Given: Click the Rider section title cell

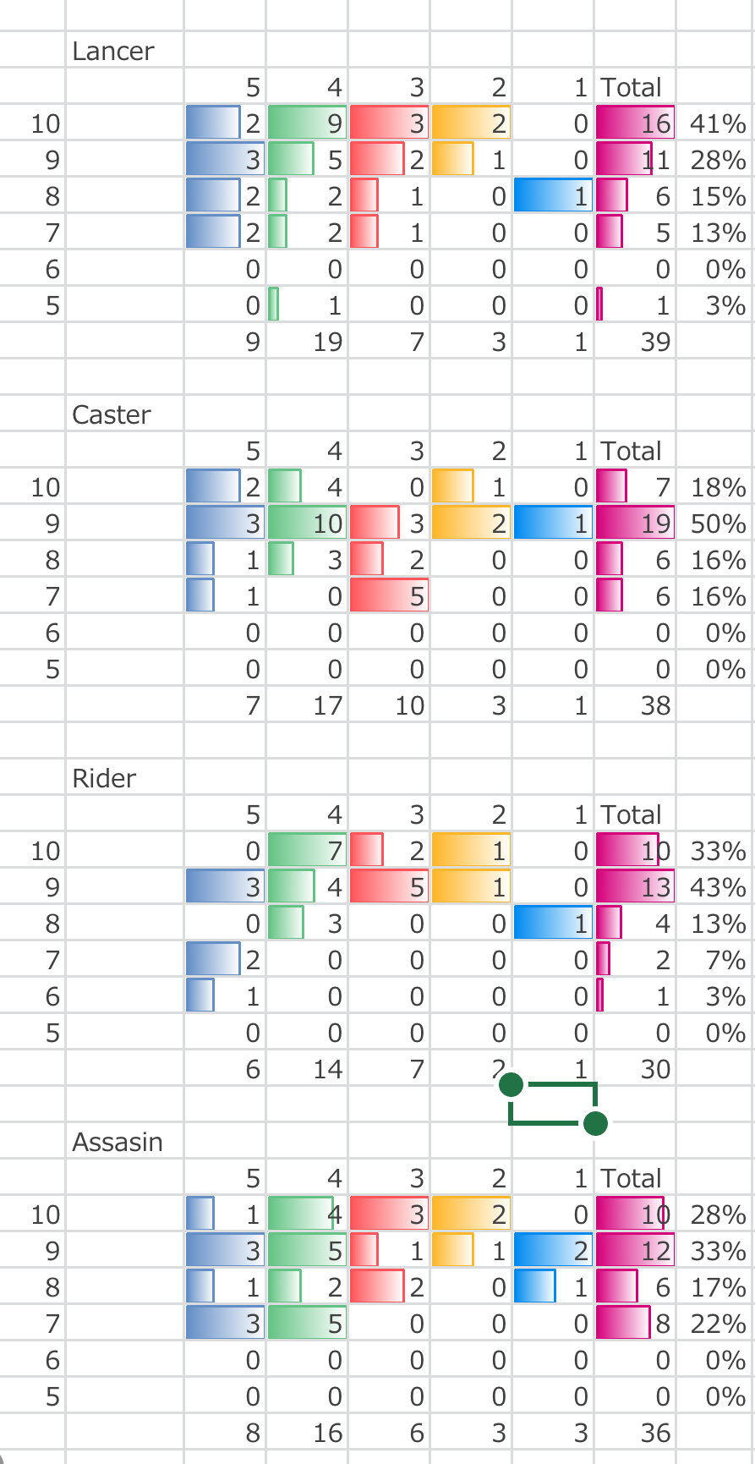Looking at the screenshot, I should tap(104, 779).
